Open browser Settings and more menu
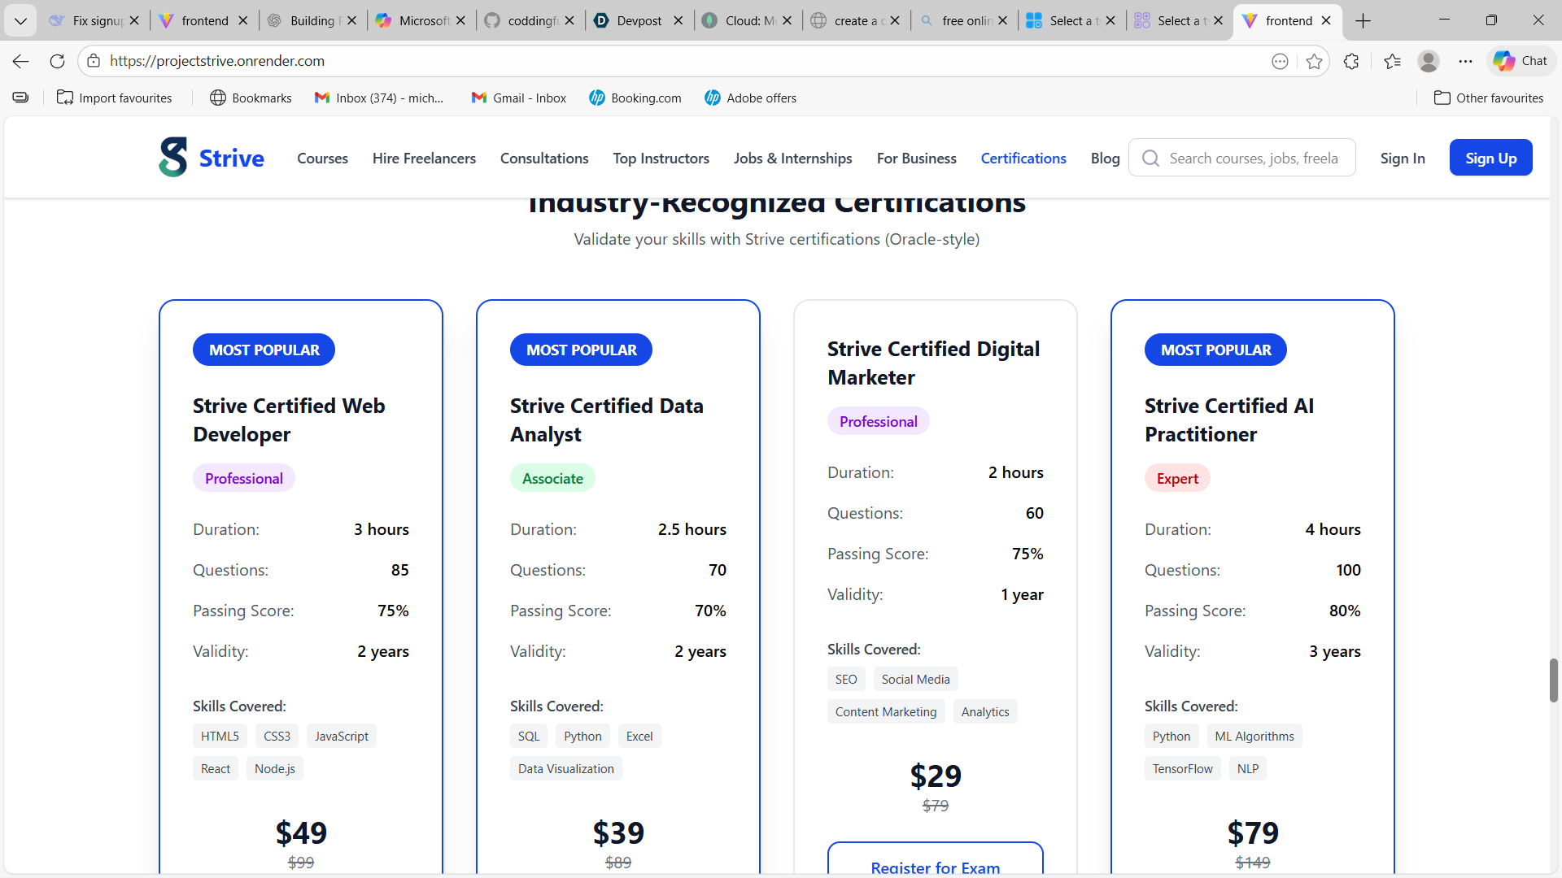 (x=1465, y=61)
